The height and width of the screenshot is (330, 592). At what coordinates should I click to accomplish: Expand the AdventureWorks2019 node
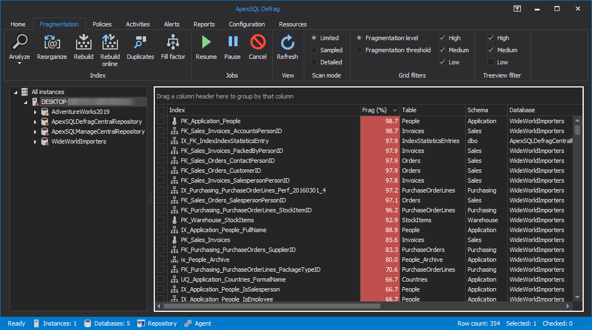35,112
